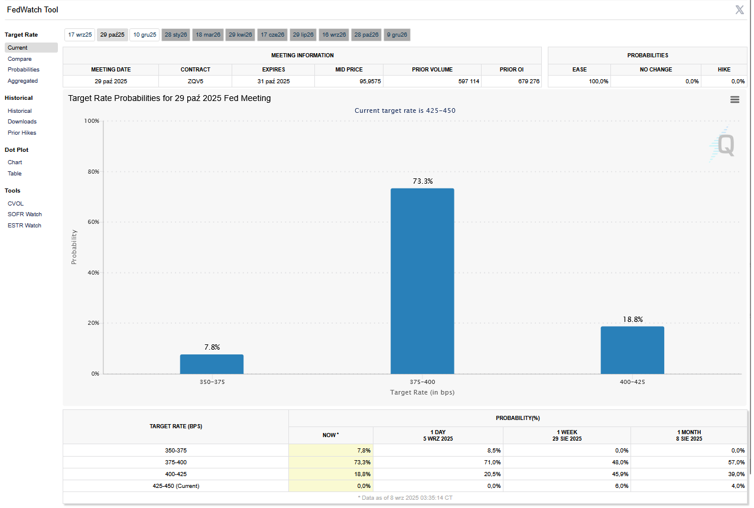Switch to the 9 gru26 meeting tab
This screenshot has width=754, height=508.
397,35
